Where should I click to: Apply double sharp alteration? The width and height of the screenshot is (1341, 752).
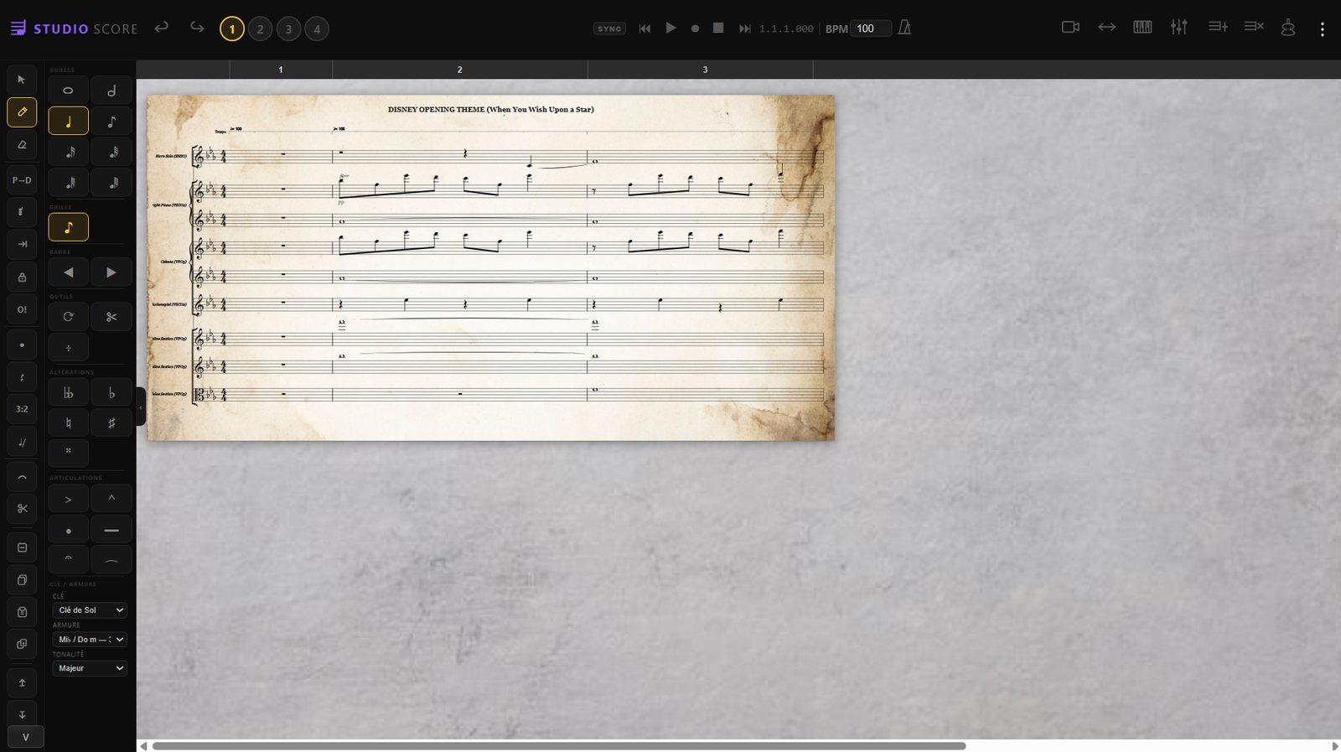coord(68,451)
